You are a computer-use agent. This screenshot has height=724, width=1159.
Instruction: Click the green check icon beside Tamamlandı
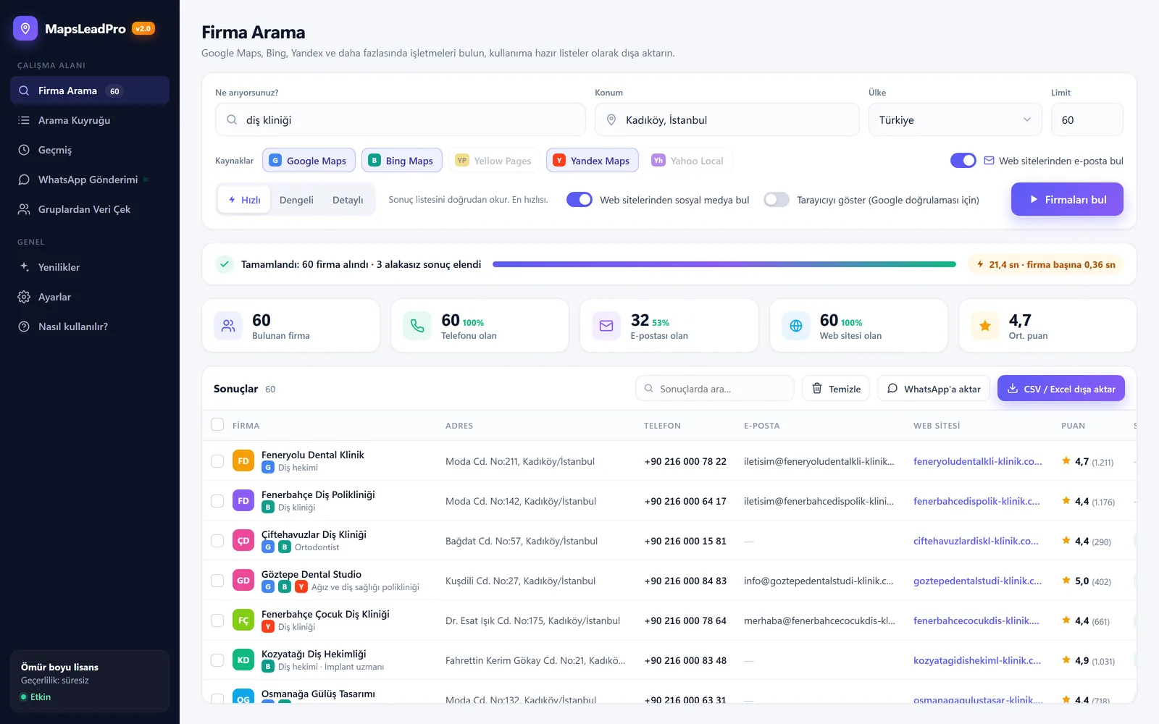tap(225, 264)
